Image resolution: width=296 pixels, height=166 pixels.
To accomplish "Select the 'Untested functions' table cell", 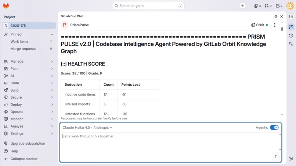I will click(80, 113).
